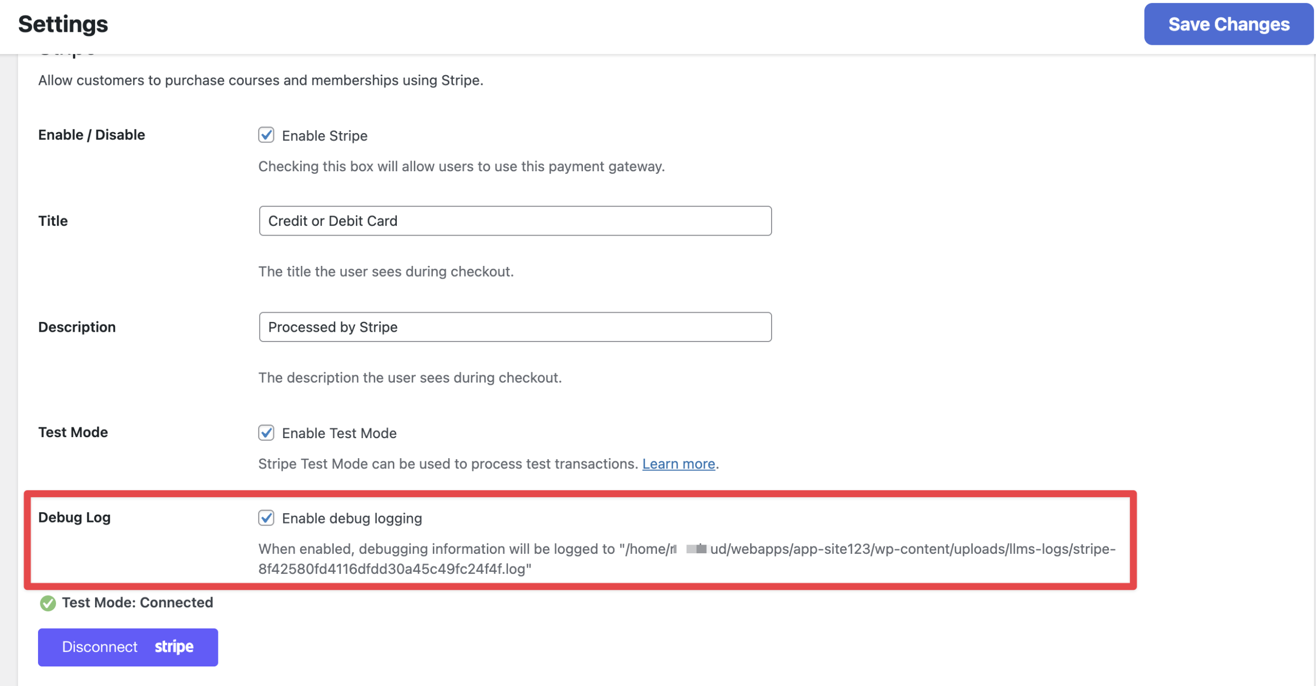The height and width of the screenshot is (686, 1316).
Task: Click the Test Mode: Connected status text
Action: tap(137, 603)
